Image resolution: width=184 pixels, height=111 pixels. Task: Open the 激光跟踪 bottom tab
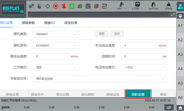pyautogui.click(x=88, y=94)
